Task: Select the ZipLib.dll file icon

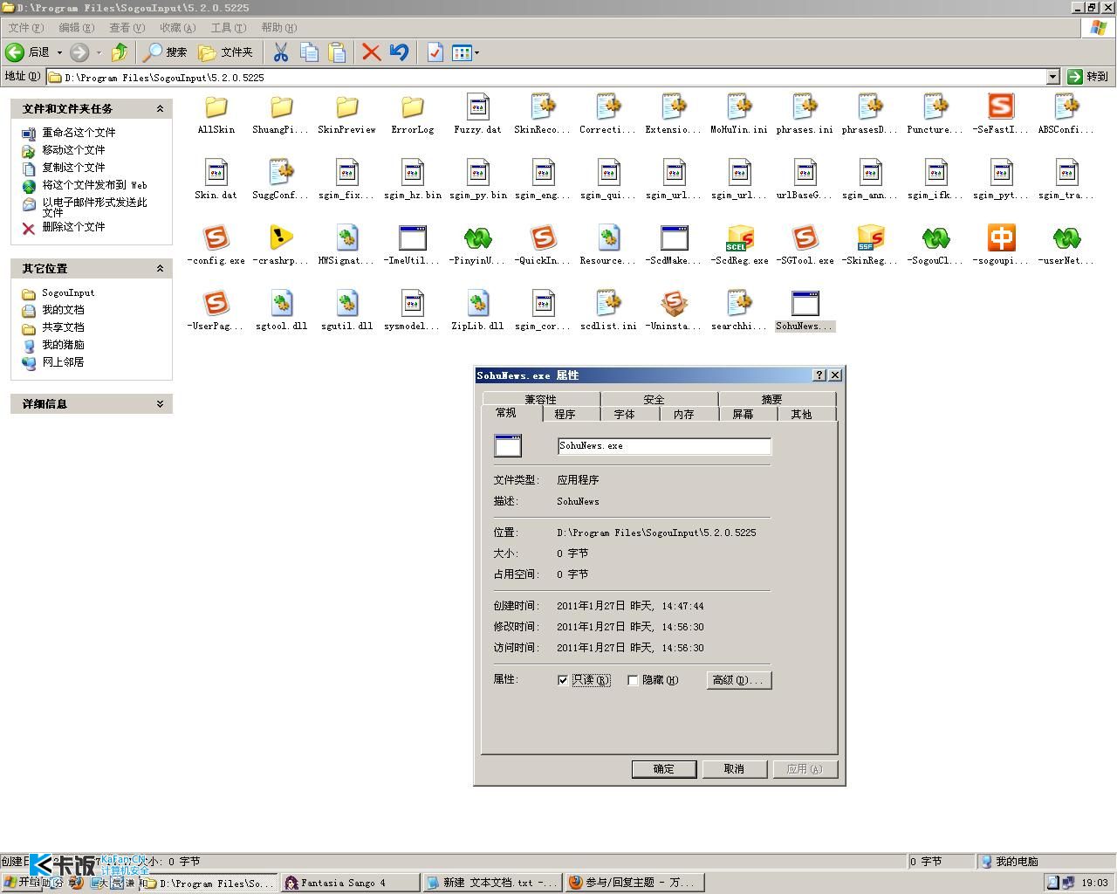Action: tap(477, 304)
